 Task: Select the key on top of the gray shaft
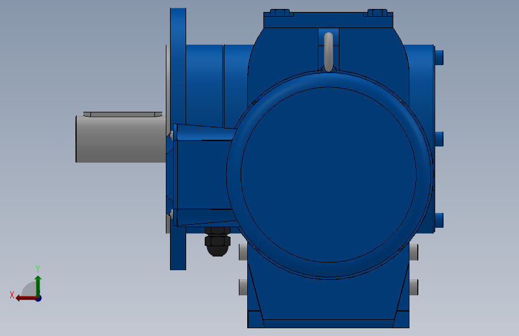click(x=123, y=114)
